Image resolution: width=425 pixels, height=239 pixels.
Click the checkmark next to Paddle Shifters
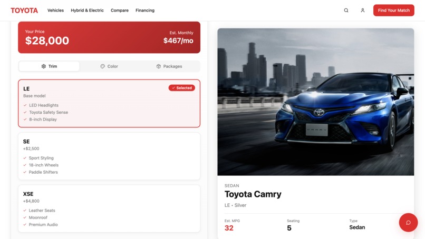(x=25, y=172)
